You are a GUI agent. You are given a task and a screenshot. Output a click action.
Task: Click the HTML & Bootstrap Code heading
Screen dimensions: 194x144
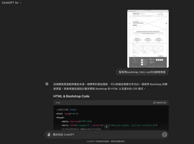[x=71, y=96]
